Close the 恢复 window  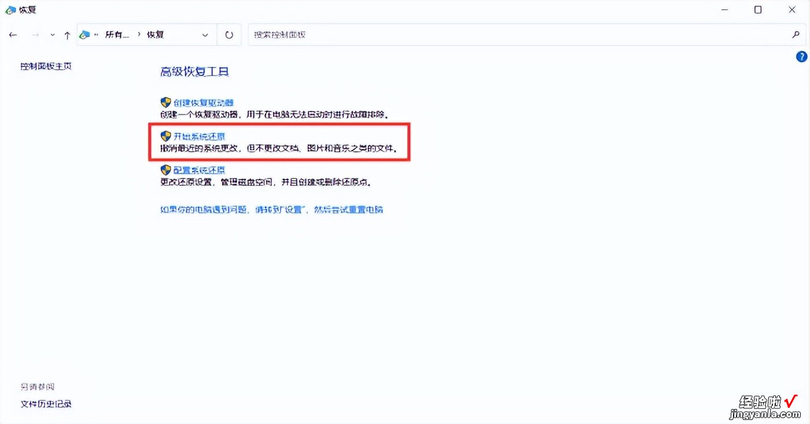coord(792,10)
